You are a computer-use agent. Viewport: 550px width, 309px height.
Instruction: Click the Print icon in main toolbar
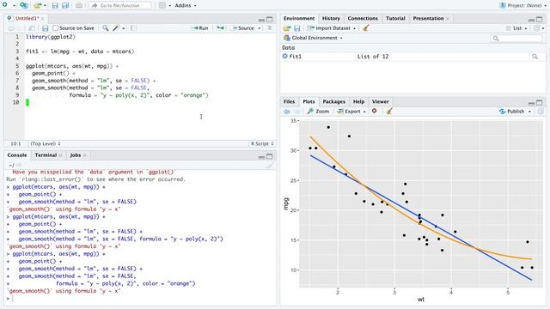[x=79, y=6]
